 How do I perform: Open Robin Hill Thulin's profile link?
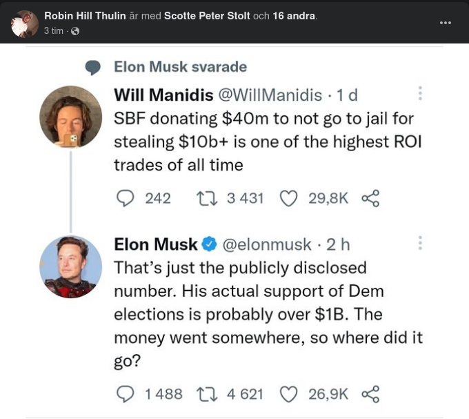[x=85, y=16]
